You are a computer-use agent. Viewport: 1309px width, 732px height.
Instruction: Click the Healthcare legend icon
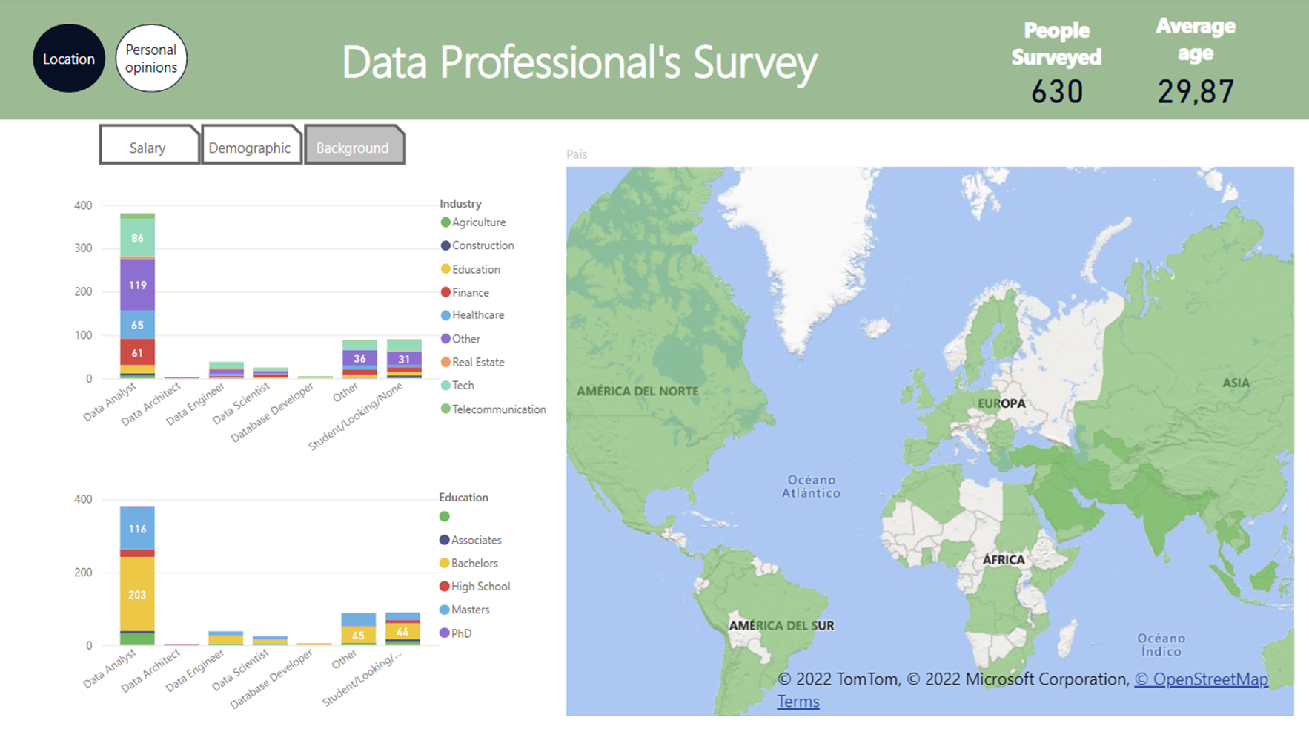point(445,314)
